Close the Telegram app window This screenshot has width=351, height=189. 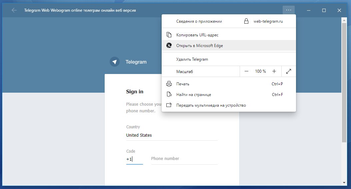coord(339,10)
